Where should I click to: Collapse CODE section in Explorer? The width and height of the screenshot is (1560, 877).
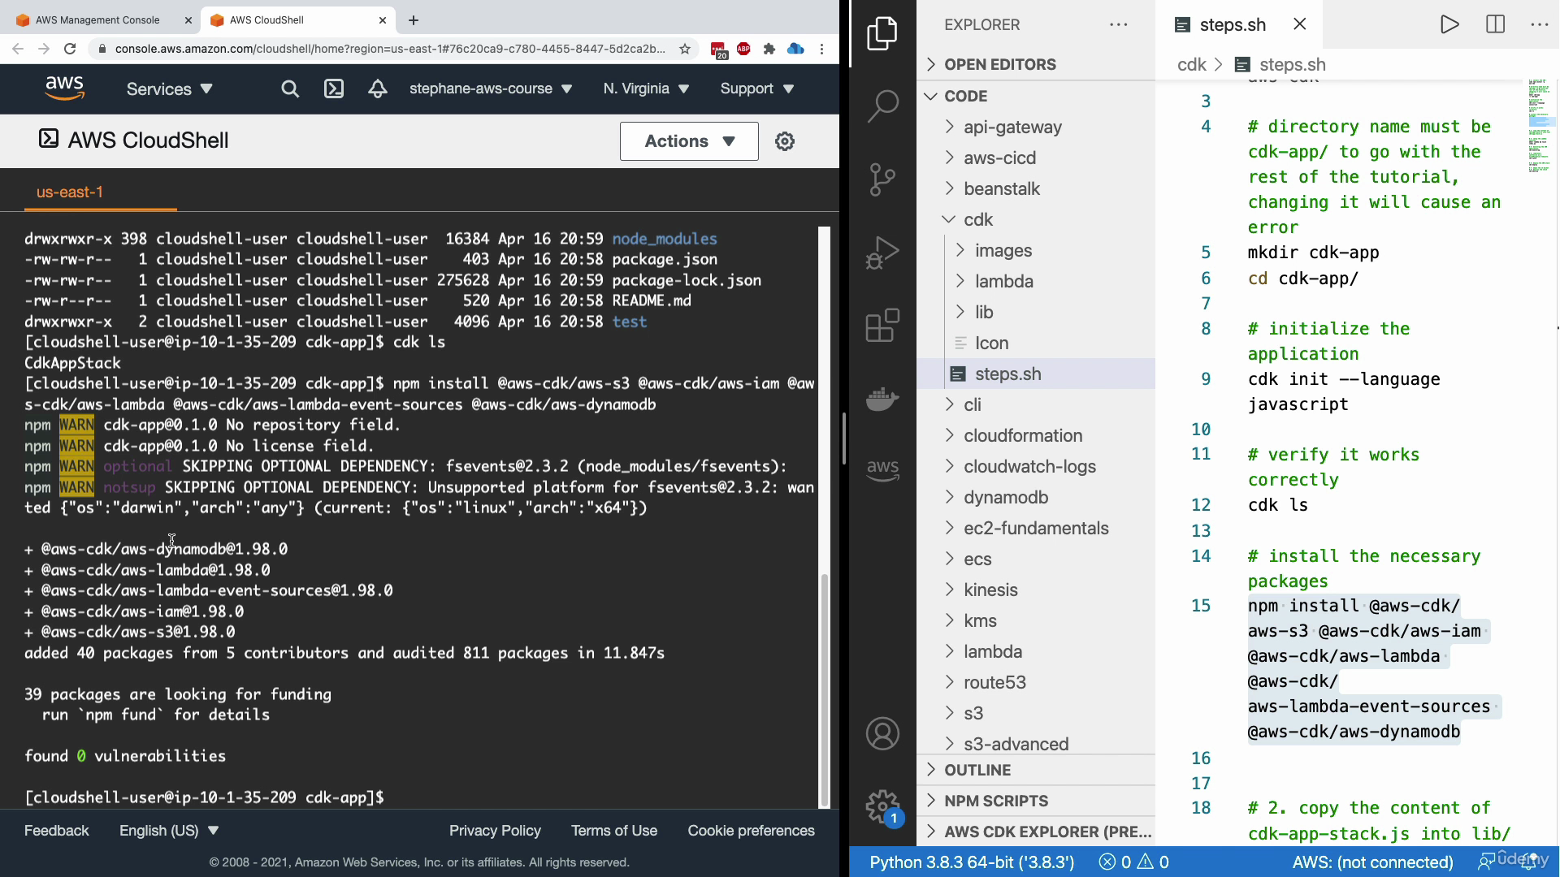(x=1036, y=96)
